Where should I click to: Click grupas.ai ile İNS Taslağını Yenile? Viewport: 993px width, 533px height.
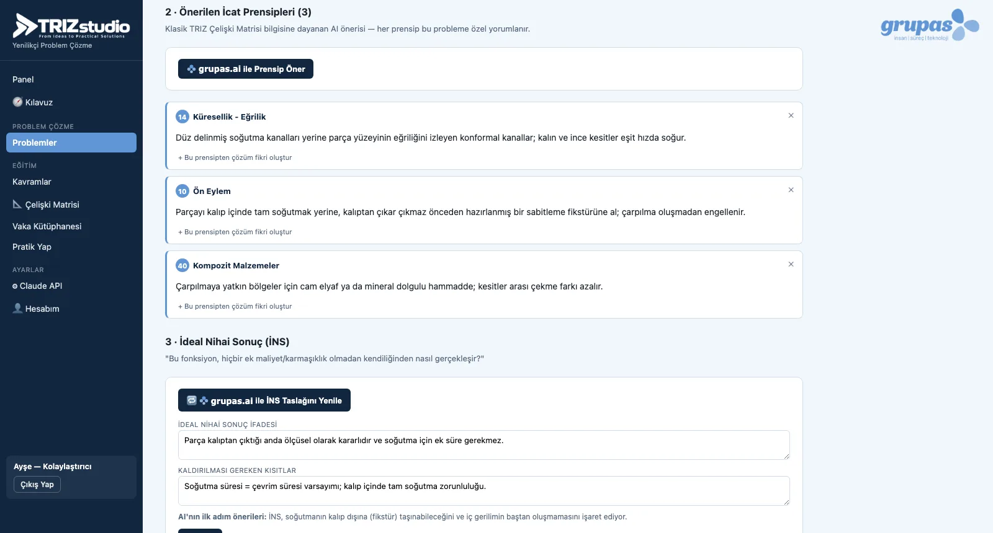click(264, 400)
